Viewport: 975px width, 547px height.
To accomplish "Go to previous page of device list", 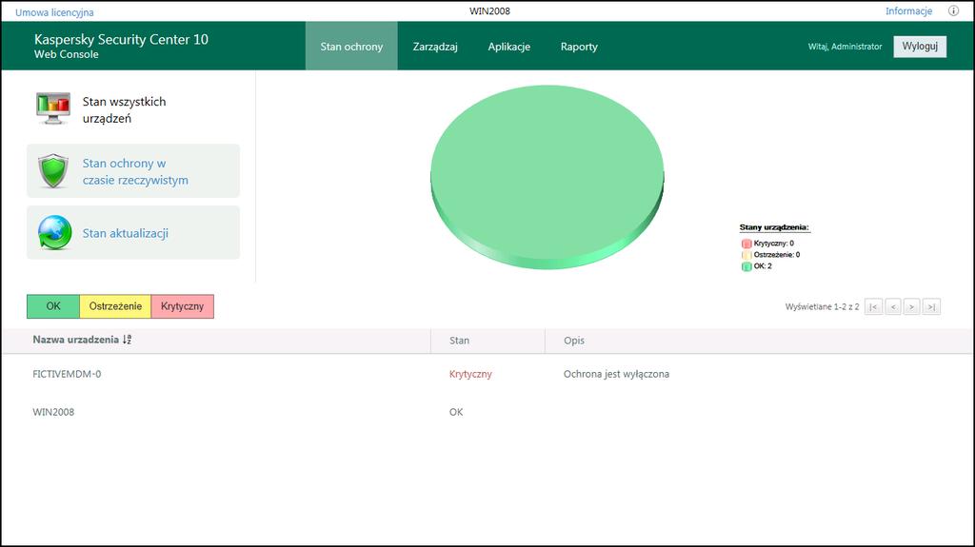I will click(x=893, y=306).
